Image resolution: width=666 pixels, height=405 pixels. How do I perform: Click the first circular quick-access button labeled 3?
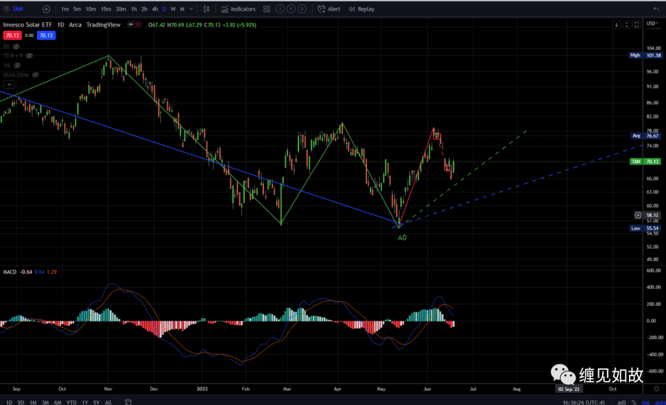point(280,9)
